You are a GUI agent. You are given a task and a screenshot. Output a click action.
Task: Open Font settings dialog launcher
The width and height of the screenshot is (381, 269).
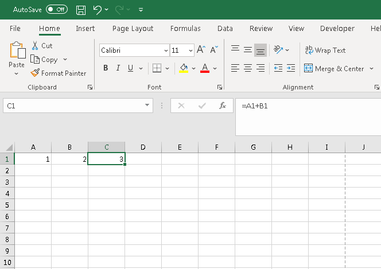click(x=220, y=87)
